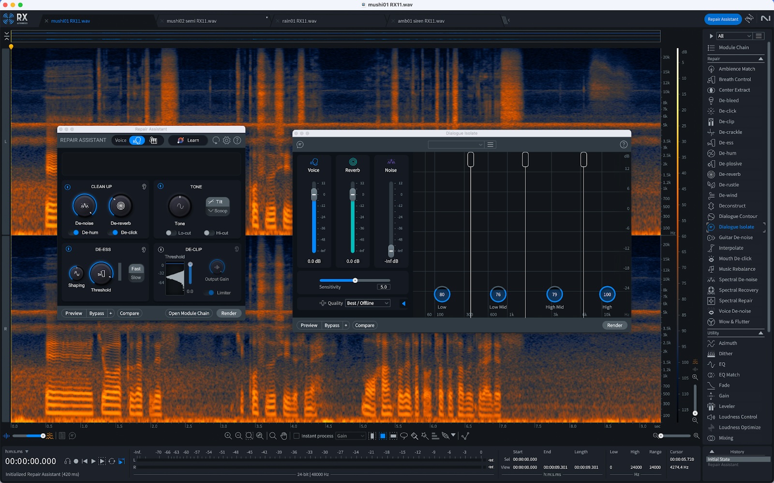Click Compare in Dialogue Isolate window
This screenshot has height=483, width=774.
pos(365,325)
